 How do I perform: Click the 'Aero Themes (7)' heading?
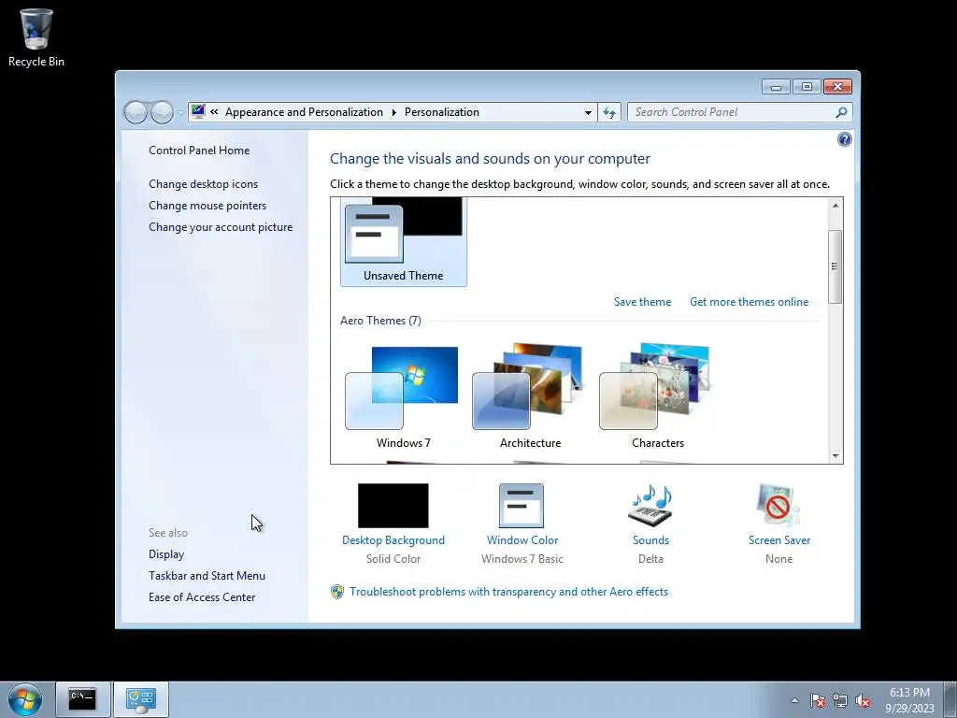380,321
